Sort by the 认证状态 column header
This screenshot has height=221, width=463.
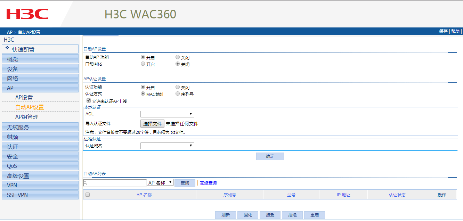tap(397, 195)
